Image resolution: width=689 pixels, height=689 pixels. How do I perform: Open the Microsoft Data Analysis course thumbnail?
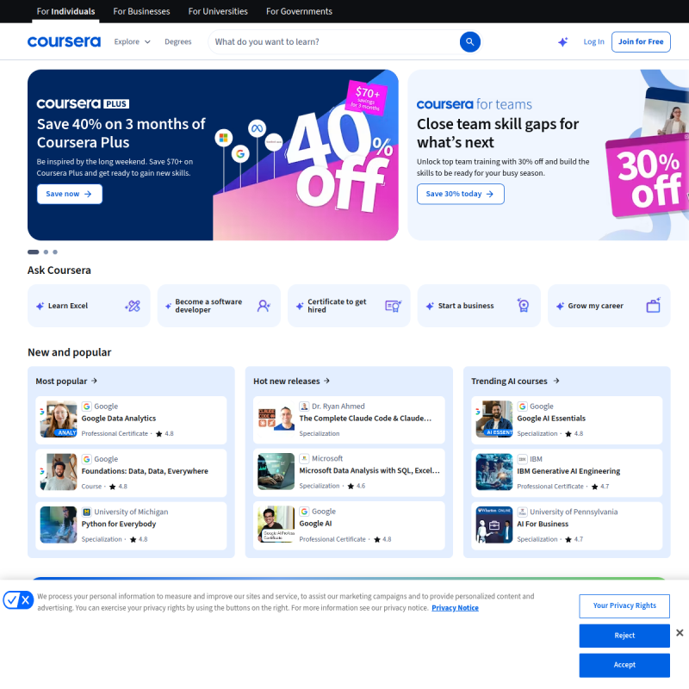tap(276, 471)
